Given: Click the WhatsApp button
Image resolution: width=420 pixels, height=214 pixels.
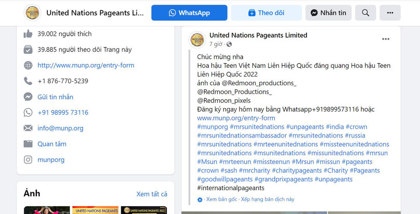Looking at the screenshot, I should point(189,13).
